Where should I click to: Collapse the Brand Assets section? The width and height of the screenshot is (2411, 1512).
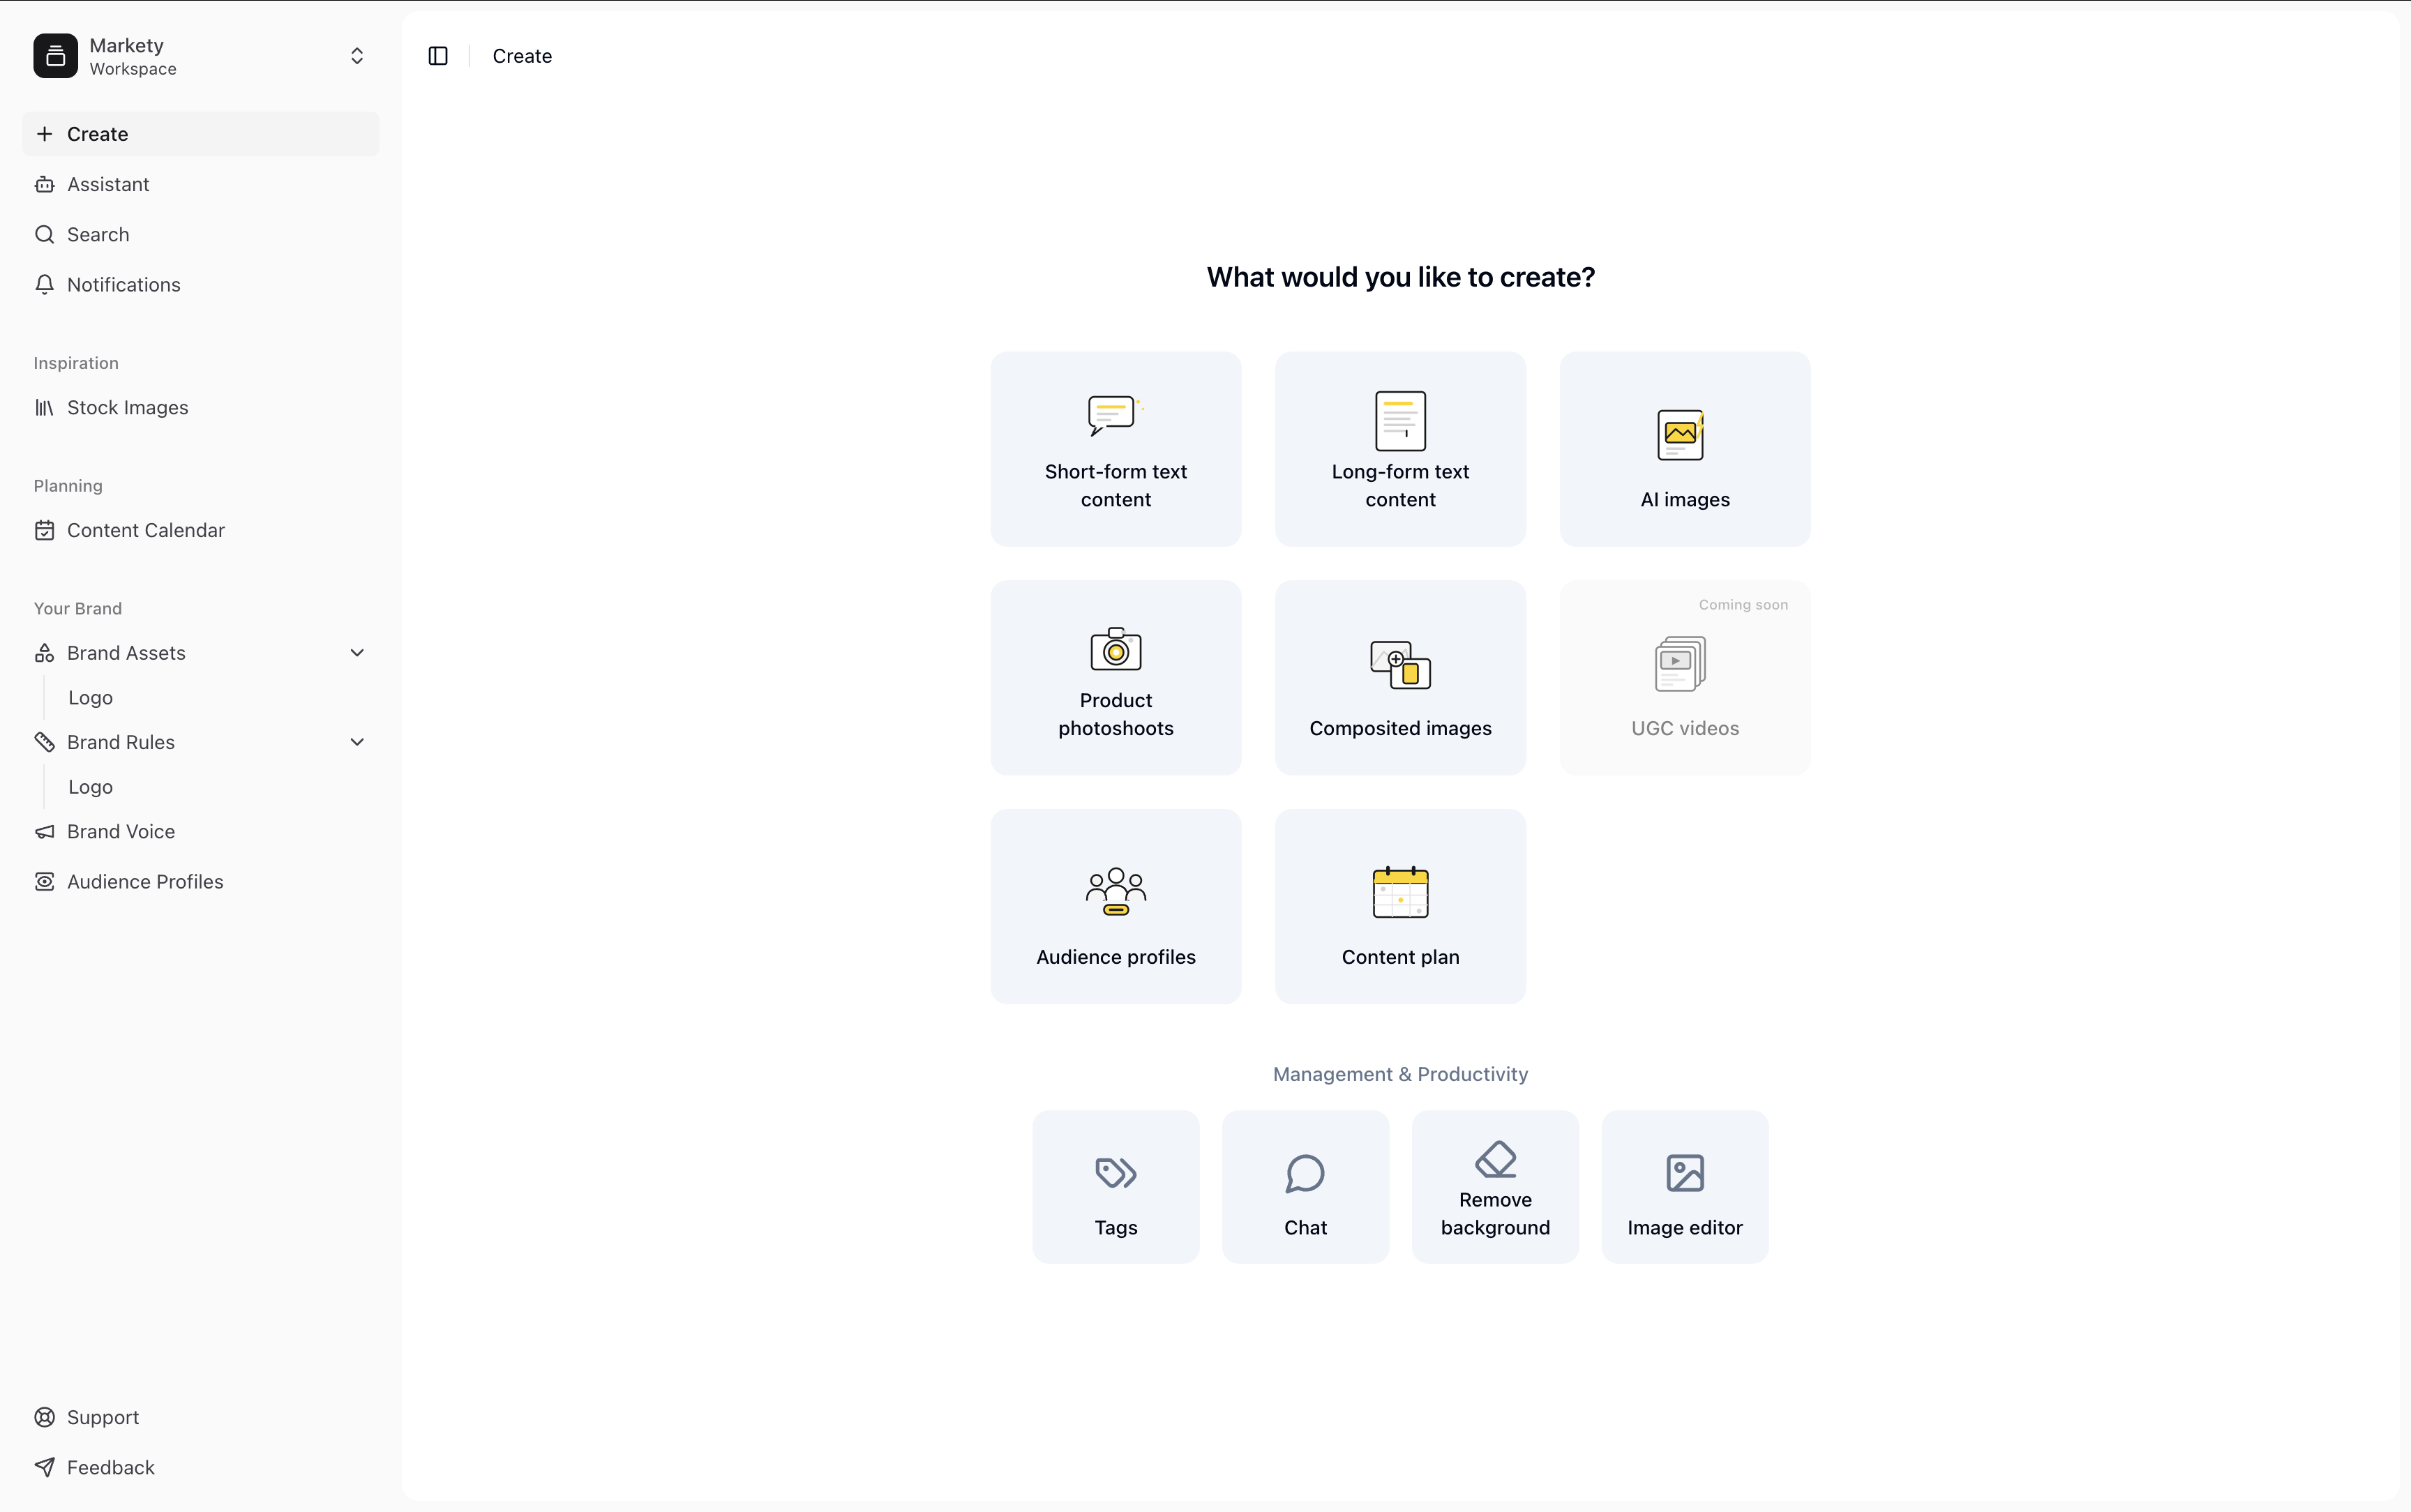357,653
